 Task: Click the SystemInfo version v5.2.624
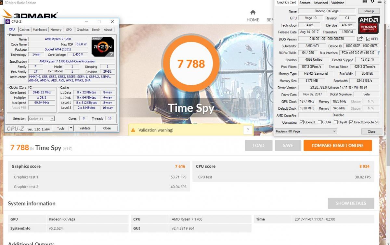pos(56,228)
